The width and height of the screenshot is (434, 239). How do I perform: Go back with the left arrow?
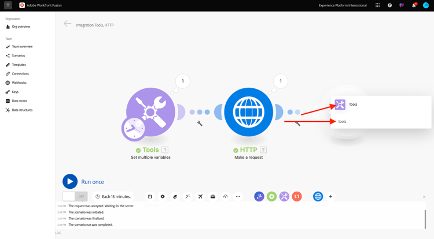(68, 24)
